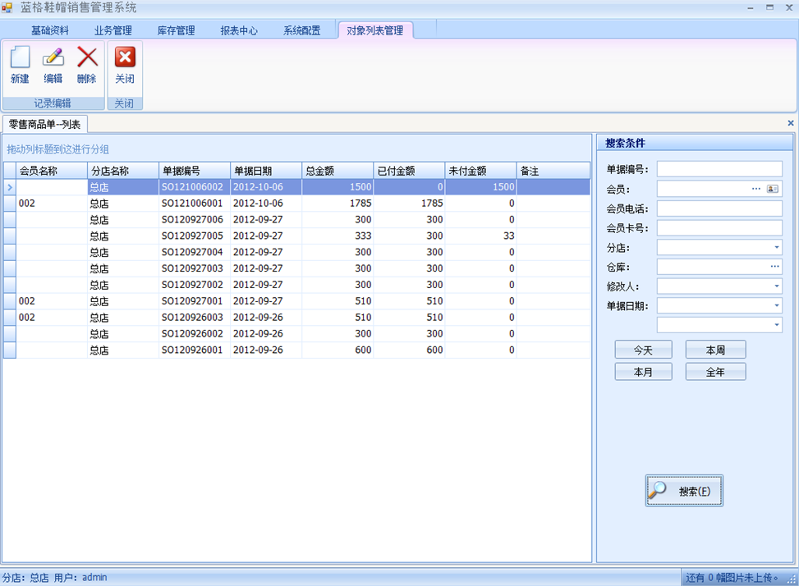Expand the first 单据日期 date dropdown
The height and width of the screenshot is (586, 799).
(777, 306)
